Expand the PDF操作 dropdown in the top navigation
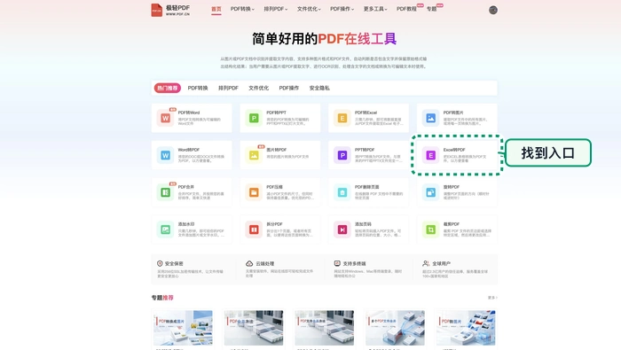 (342, 9)
